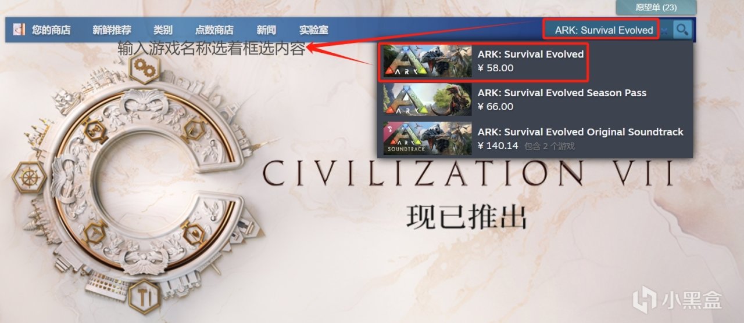Go to the 点数商店 tab
Viewport: 744px width, 323px height.
214,30
